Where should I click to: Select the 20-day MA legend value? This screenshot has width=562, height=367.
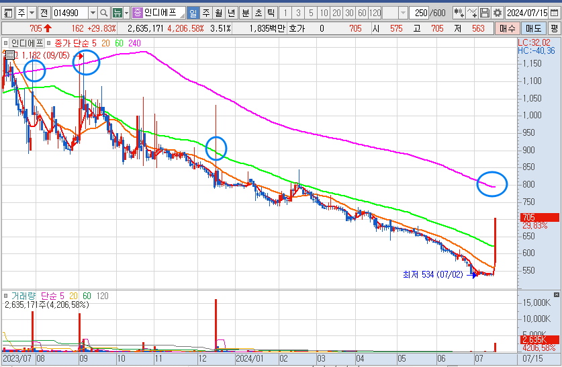click(x=105, y=44)
